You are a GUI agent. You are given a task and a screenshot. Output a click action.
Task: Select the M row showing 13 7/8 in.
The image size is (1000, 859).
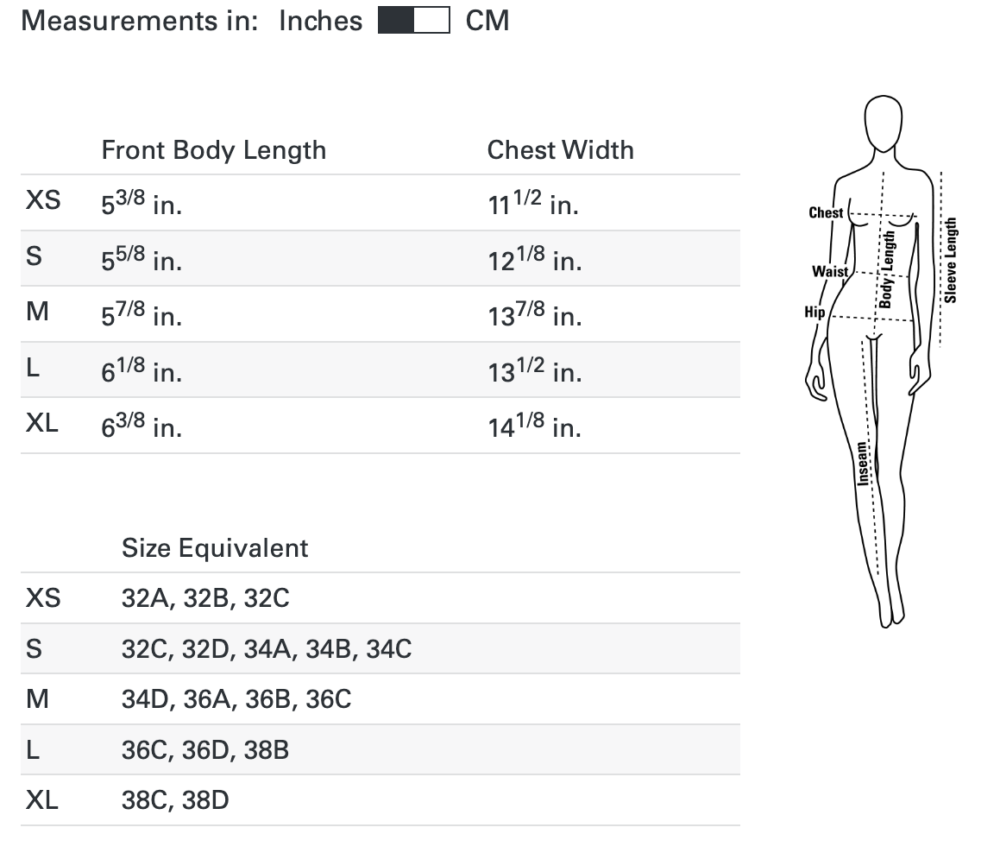click(381, 314)
